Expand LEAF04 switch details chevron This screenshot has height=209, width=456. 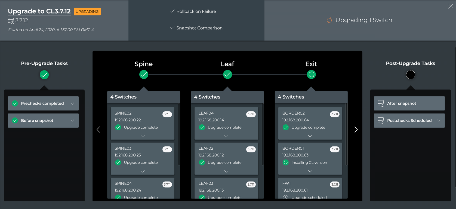click(x=226, y=136)
